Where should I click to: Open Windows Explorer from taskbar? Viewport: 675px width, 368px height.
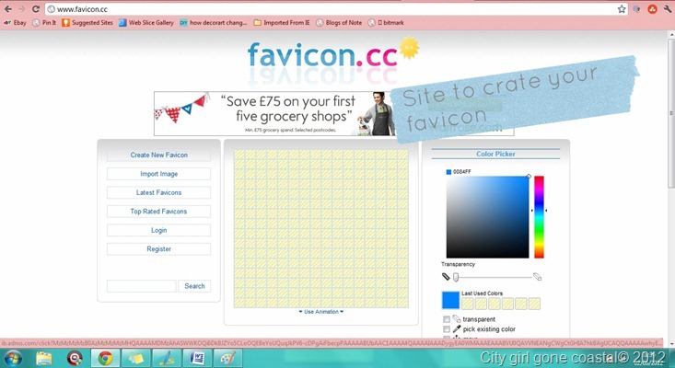[44, 358]
